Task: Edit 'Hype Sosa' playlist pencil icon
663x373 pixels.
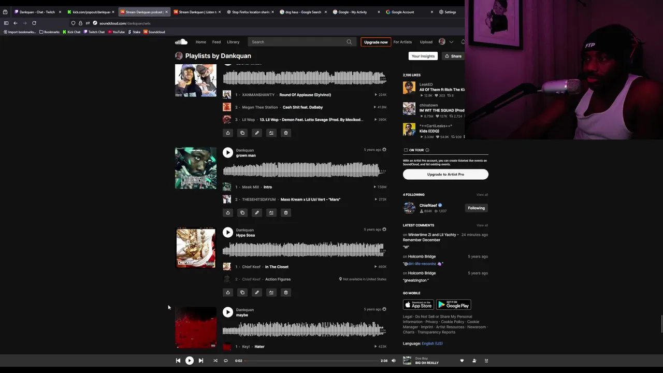Action: (257, 292)
